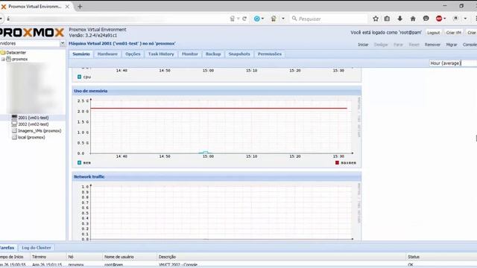477x268 pixels.
Task: Open the dropdown arrow before the search box
Action: tap(283, 19)
